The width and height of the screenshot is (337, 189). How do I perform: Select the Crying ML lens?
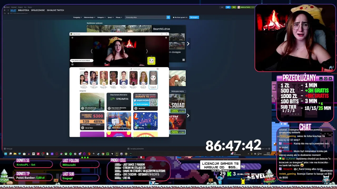pyautogui.click(x=153, y=80)
